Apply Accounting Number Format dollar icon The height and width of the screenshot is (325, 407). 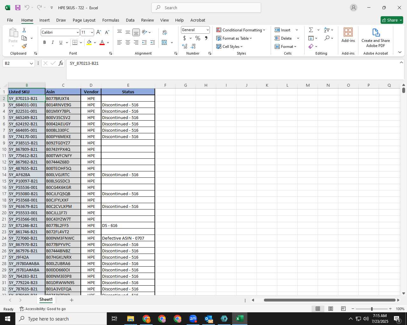[x=184, y=38]
